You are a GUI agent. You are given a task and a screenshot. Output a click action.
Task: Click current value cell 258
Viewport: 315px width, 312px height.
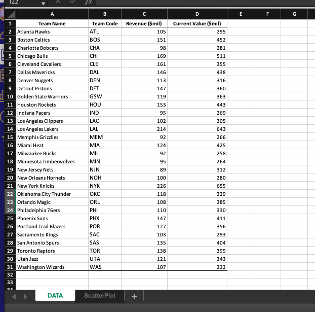coord(198,153)
